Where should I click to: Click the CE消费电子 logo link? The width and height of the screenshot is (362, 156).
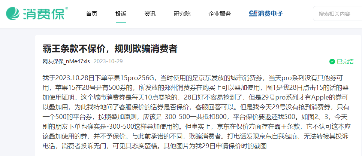pyautogui.click(x=266, y=13)
